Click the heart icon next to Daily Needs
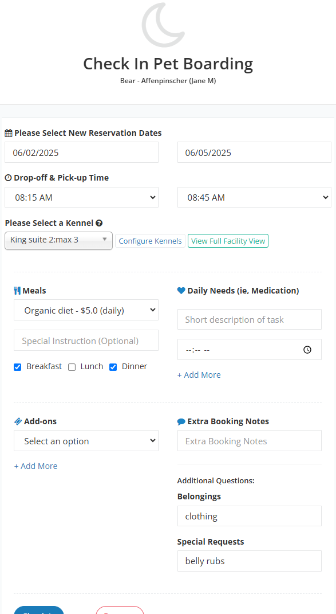The width and height of the screenshot is (336, 614). click(x=181, y=291)
